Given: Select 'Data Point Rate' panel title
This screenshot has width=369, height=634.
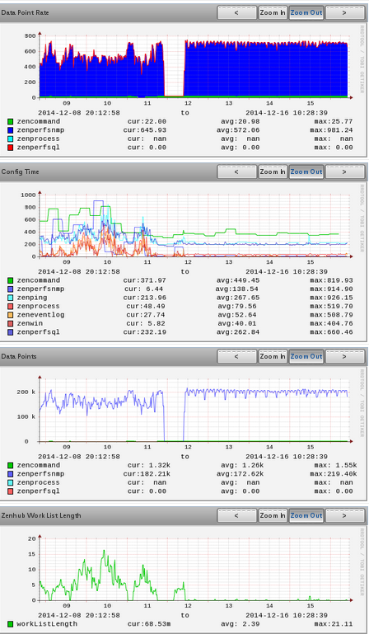Looking at the screenshot, I should coord(25,12).
